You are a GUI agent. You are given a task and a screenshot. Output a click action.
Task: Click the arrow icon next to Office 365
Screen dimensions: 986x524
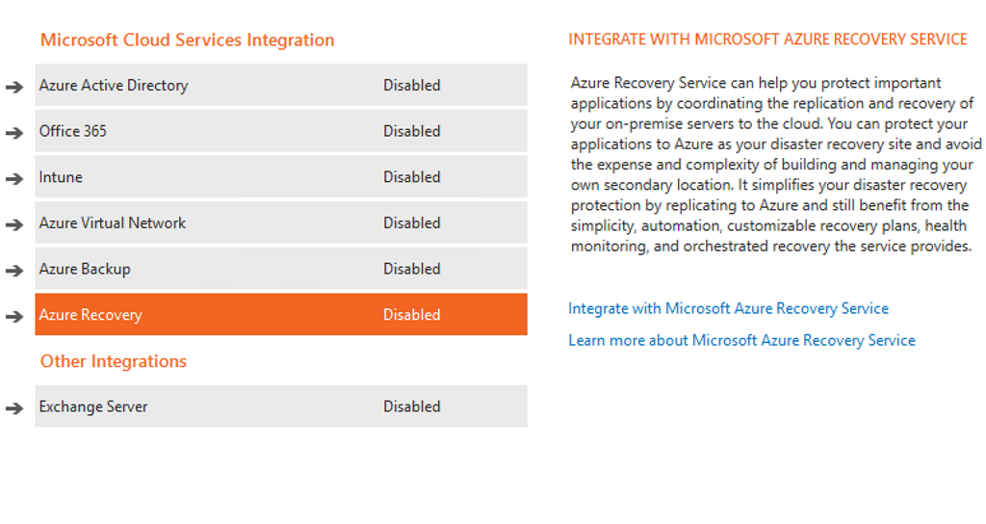(14, 133)
